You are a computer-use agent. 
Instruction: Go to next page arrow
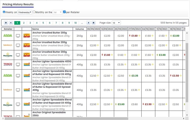88,23
